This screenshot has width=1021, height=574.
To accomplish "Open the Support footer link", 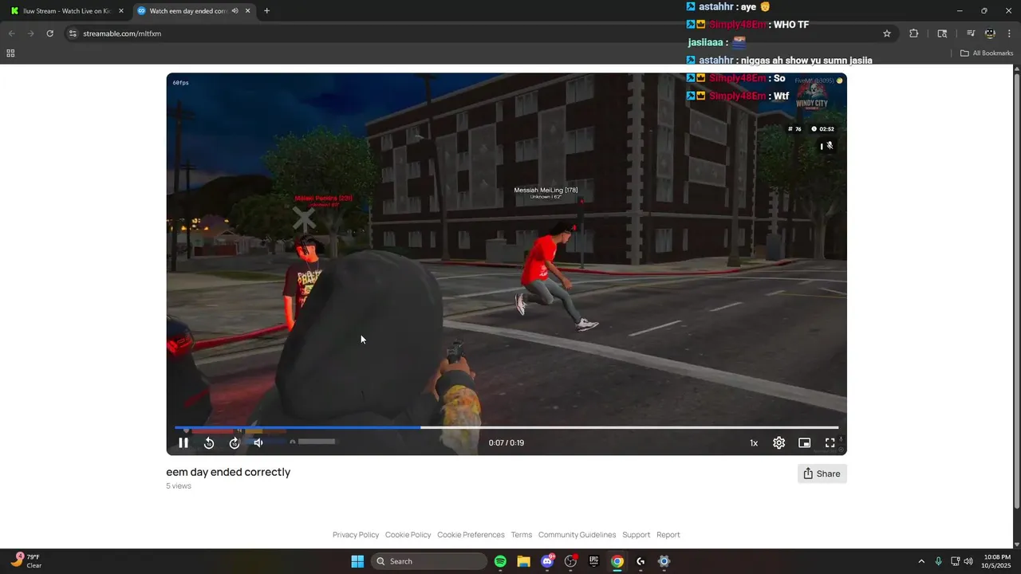I will (637, 535).
